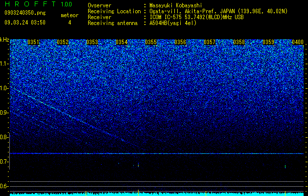
Task: Click the 0.7 kHz axis label
Action: pos(4,162)
